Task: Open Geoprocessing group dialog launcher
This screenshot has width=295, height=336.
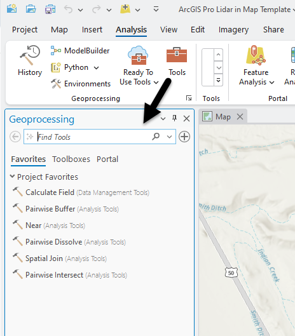Action: tap(189, 98)
